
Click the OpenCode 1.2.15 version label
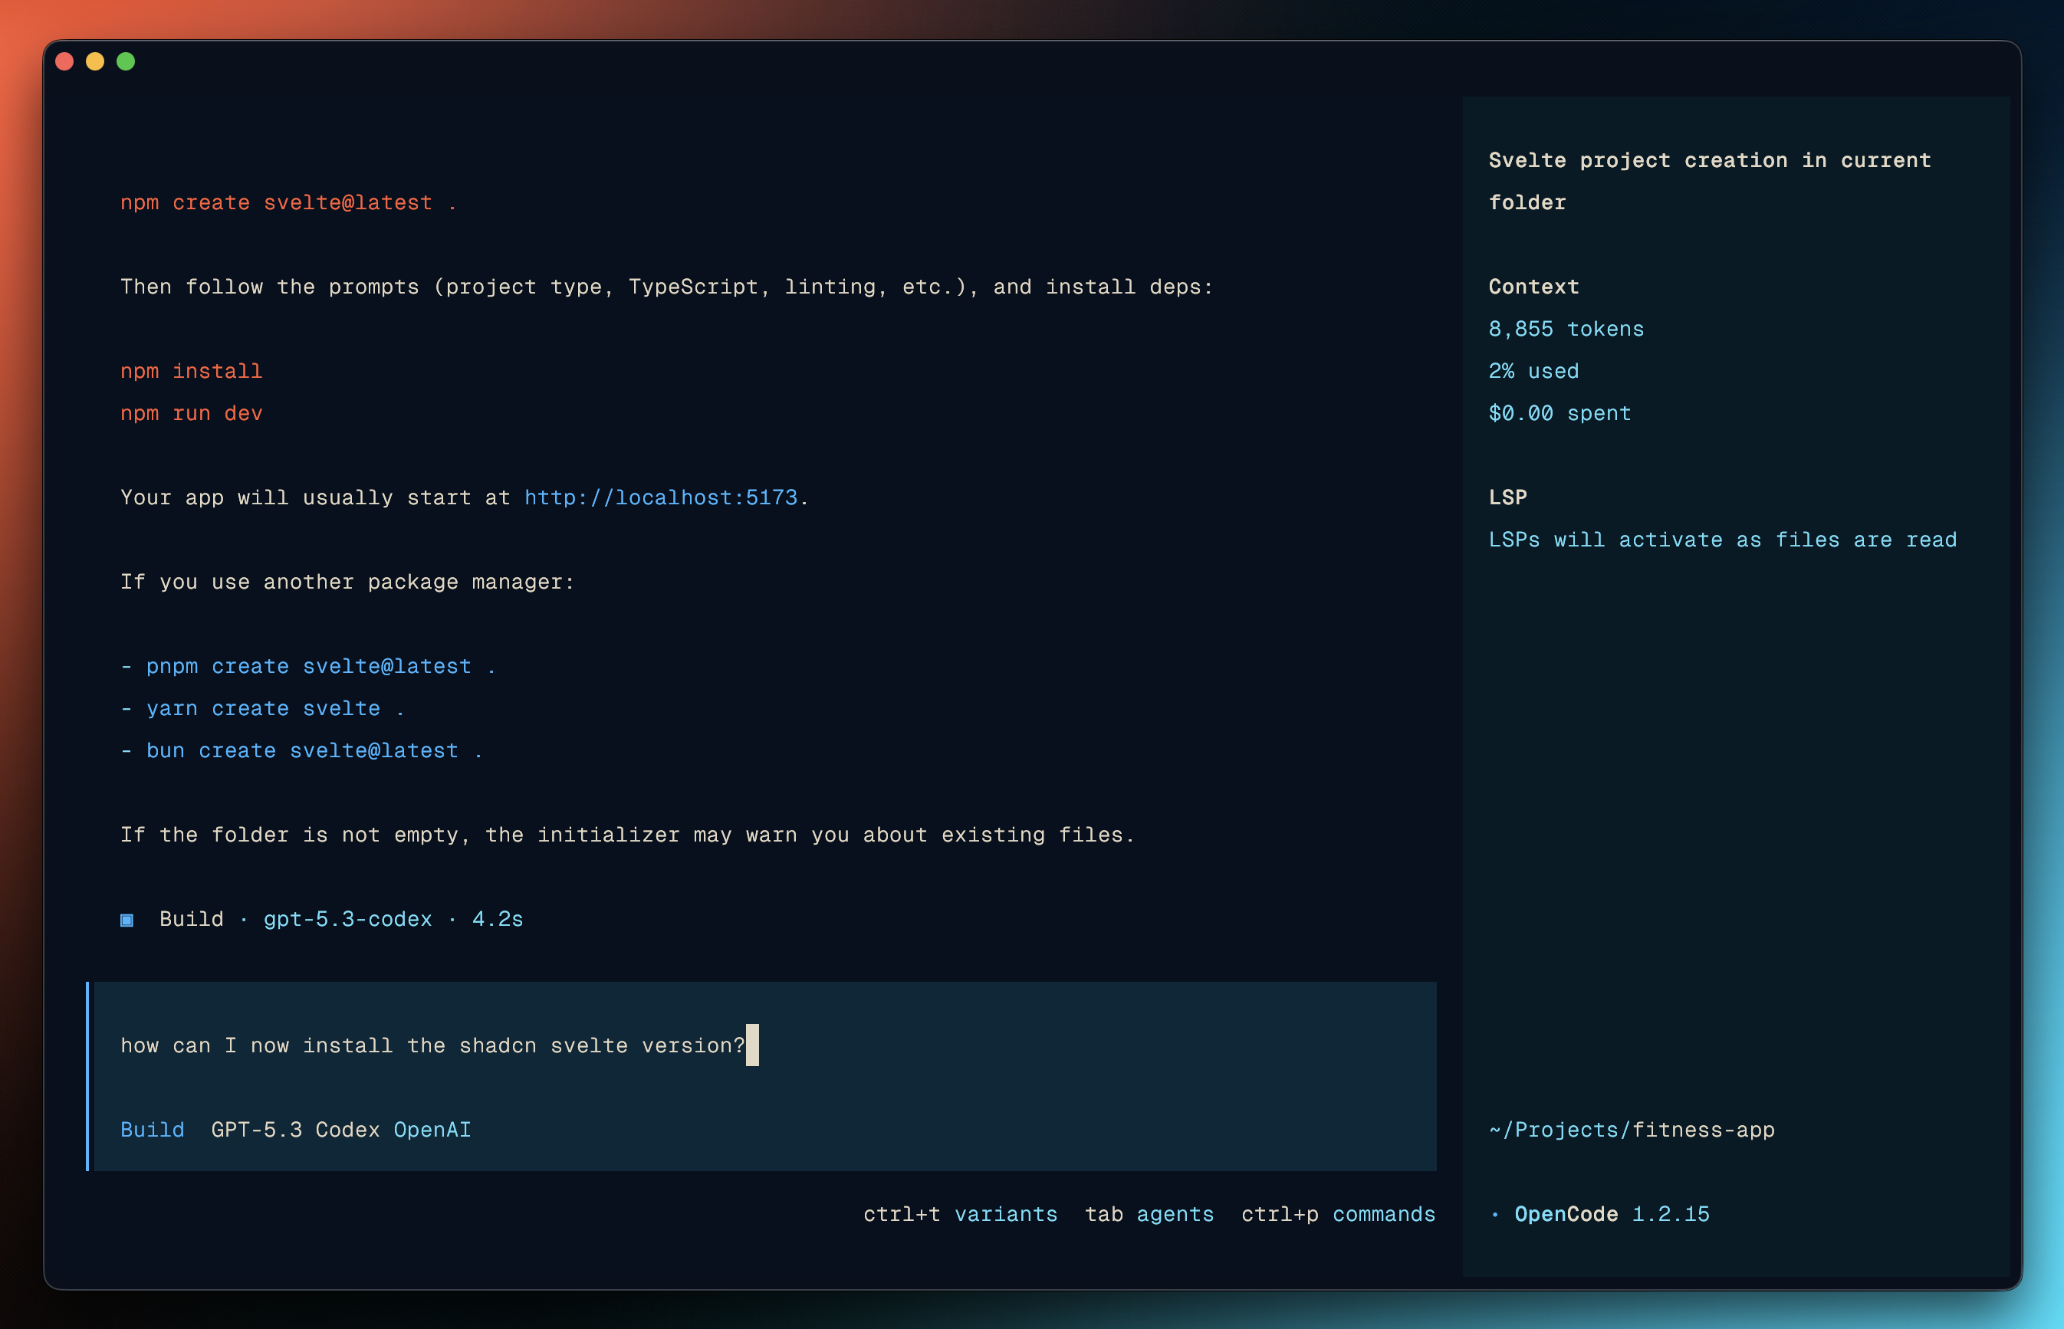pos(1612,1214)
